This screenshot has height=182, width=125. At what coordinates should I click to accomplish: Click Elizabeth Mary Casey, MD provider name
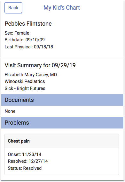click(x=31, y=75)
